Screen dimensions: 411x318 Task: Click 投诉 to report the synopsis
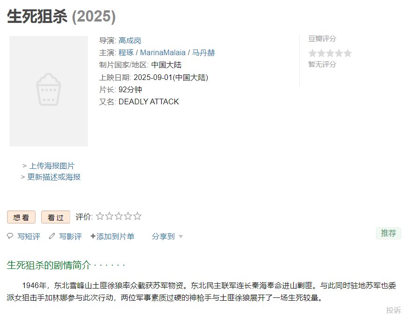pyautogui.click(x=393, y=310)
